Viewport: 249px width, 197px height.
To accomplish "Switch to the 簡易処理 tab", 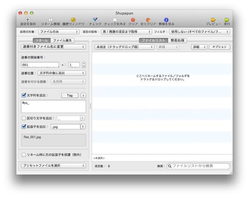I will pyautogui.click(x=177, y=40).
